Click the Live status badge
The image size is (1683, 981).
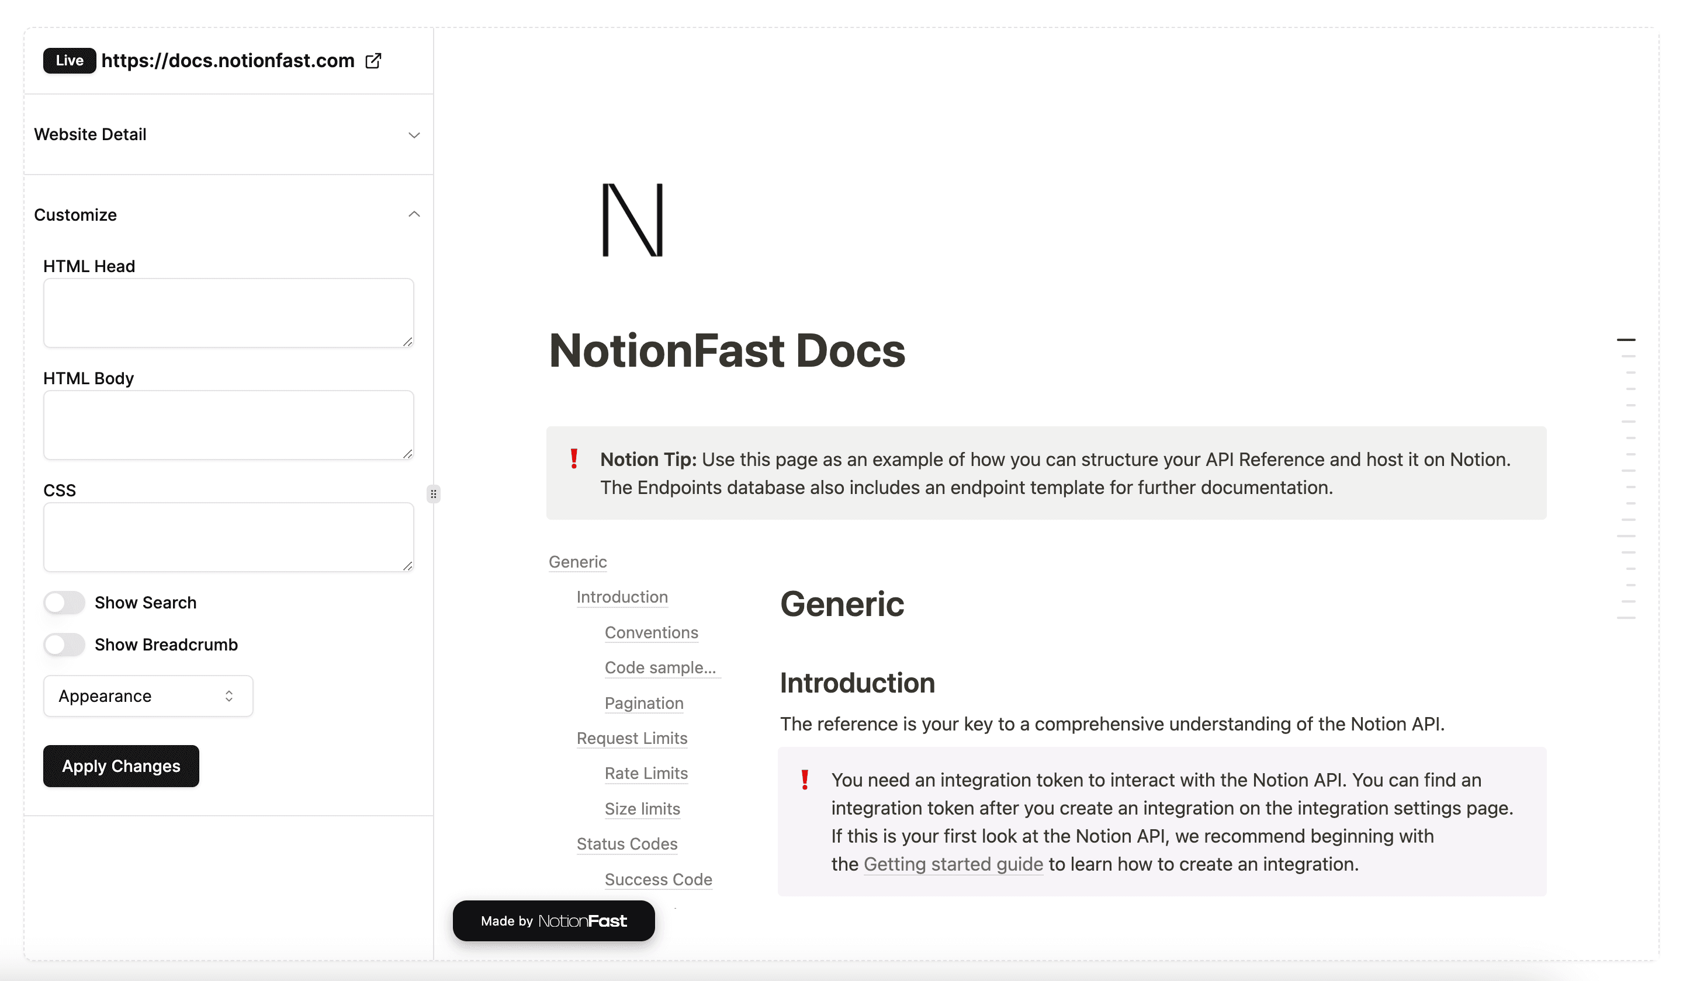pyautogui.click(x=70, y=61)
